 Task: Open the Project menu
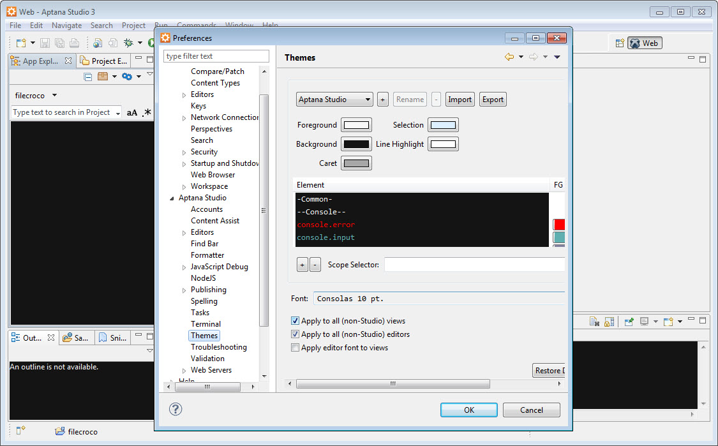(x=134, y=25)
